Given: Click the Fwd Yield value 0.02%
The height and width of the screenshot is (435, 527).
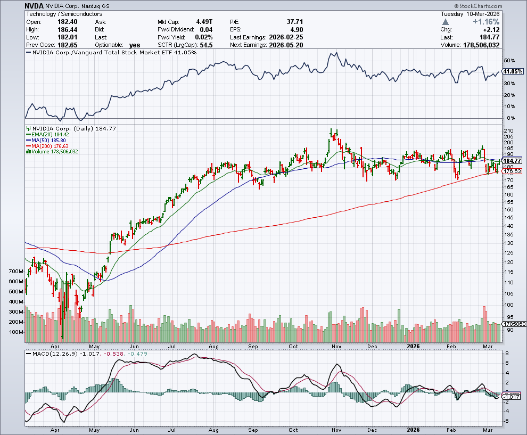Looking at the screenshot, I should 204,37.
